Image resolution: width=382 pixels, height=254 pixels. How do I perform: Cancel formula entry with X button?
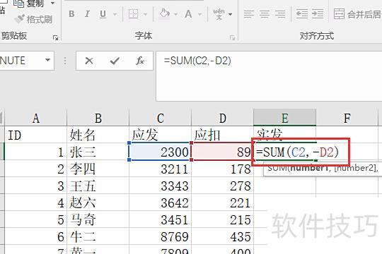89,61
